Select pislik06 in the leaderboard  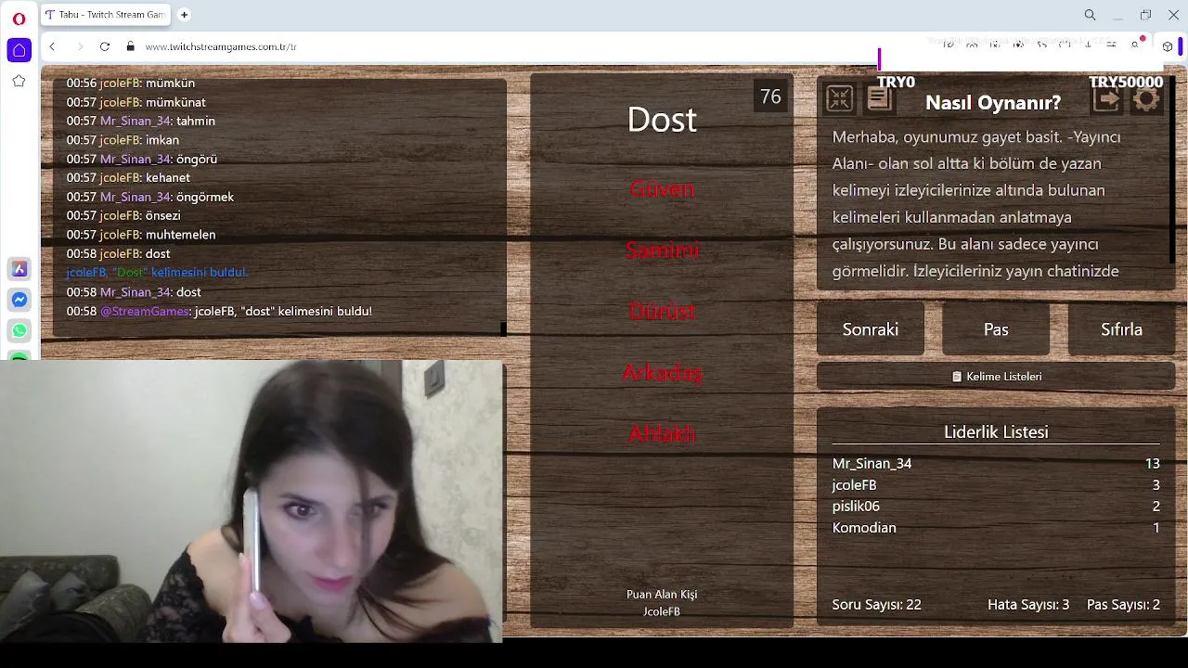tap(996, 507)
